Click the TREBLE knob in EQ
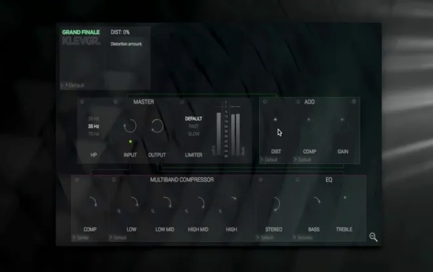This screenshot has width=433, height=272. (344, 204)
